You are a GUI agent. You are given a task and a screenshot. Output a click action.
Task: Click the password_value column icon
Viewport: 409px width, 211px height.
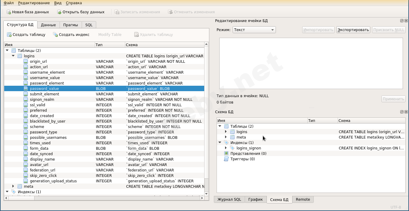(26, 89)
